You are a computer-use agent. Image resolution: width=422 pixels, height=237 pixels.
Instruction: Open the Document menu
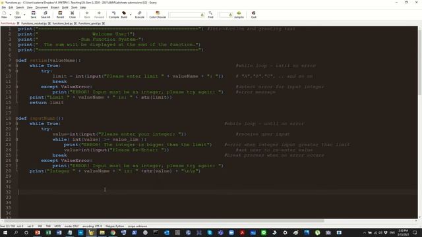pyautogui.click(x=42, y=7)
